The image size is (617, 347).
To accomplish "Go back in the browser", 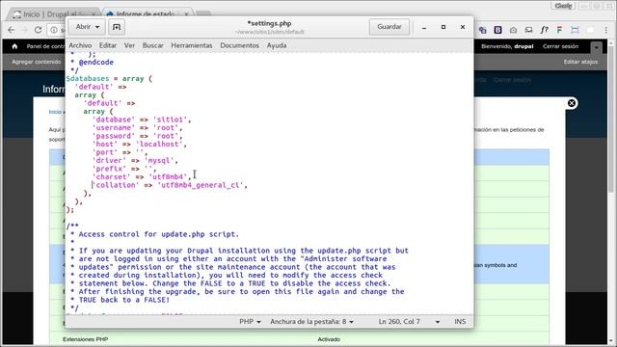I will tap(11, 30).
